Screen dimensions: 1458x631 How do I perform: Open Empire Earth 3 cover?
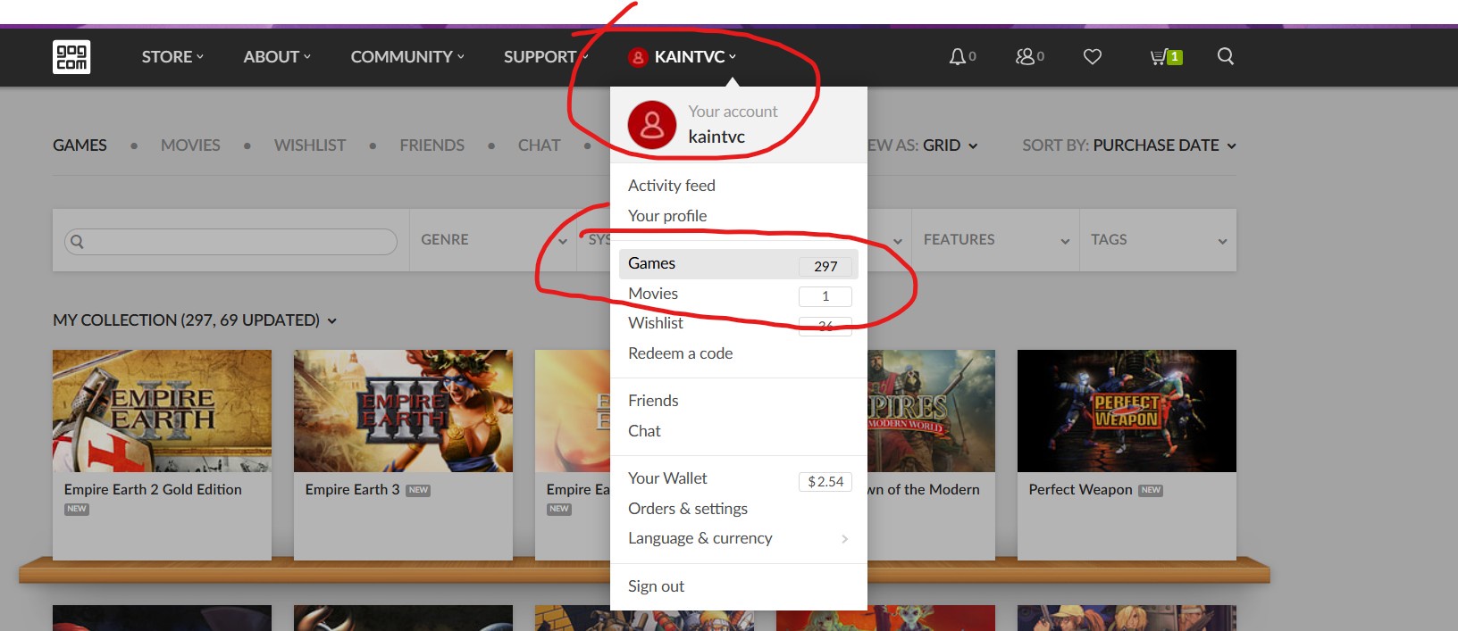tap(403, 411)
